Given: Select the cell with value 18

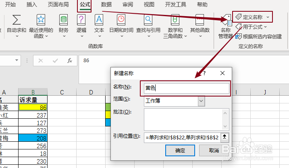Looking at the screenshot, I should (x=33, y=153).
